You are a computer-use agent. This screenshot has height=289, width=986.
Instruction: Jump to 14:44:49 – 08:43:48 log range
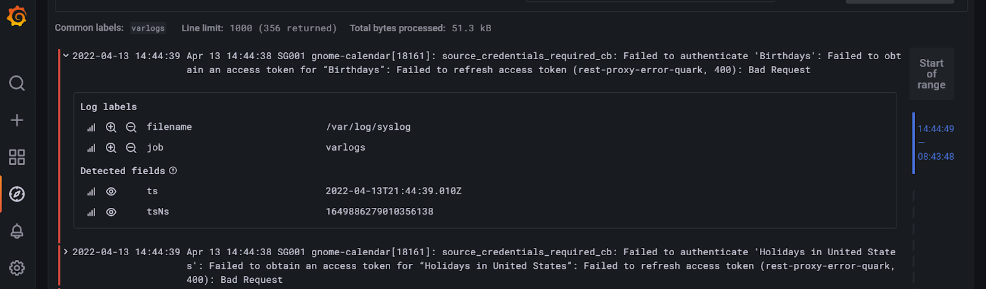coord(935,143)
